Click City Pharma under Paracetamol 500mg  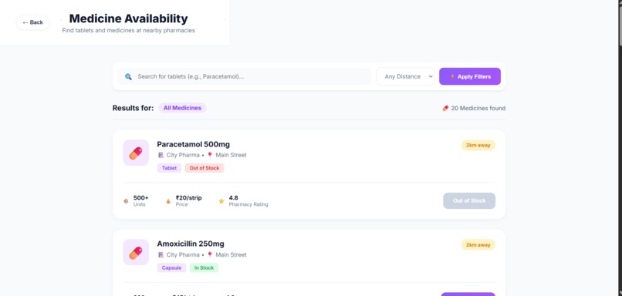coord(183,156)
